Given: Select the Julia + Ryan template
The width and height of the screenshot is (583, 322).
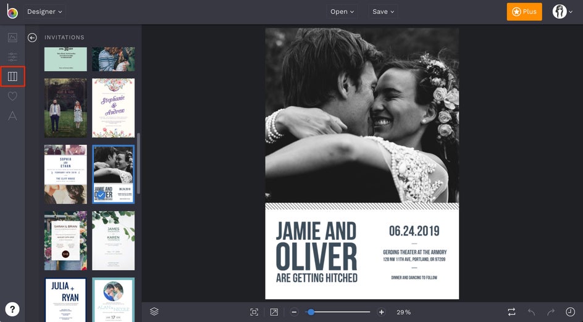Looking at the screenshot, I should click(65, 300).
